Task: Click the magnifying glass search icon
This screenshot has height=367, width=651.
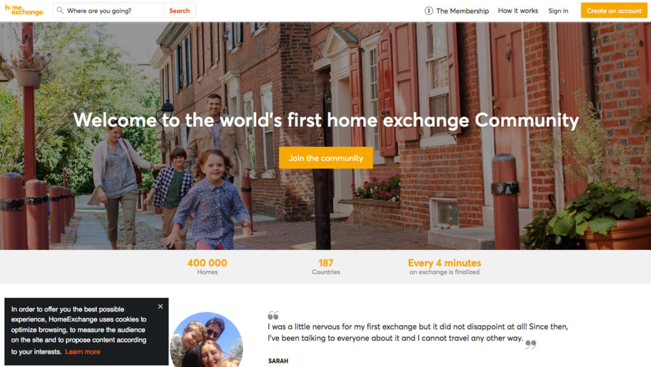Action: [x=60, y=10]
